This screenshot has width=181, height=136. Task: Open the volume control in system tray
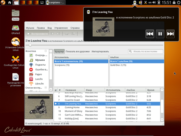pyautogui.click(x=154, y=3)
